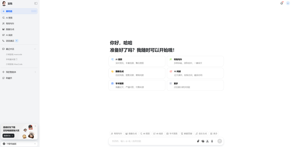Select the 图像生成 card

pos(137,73)
